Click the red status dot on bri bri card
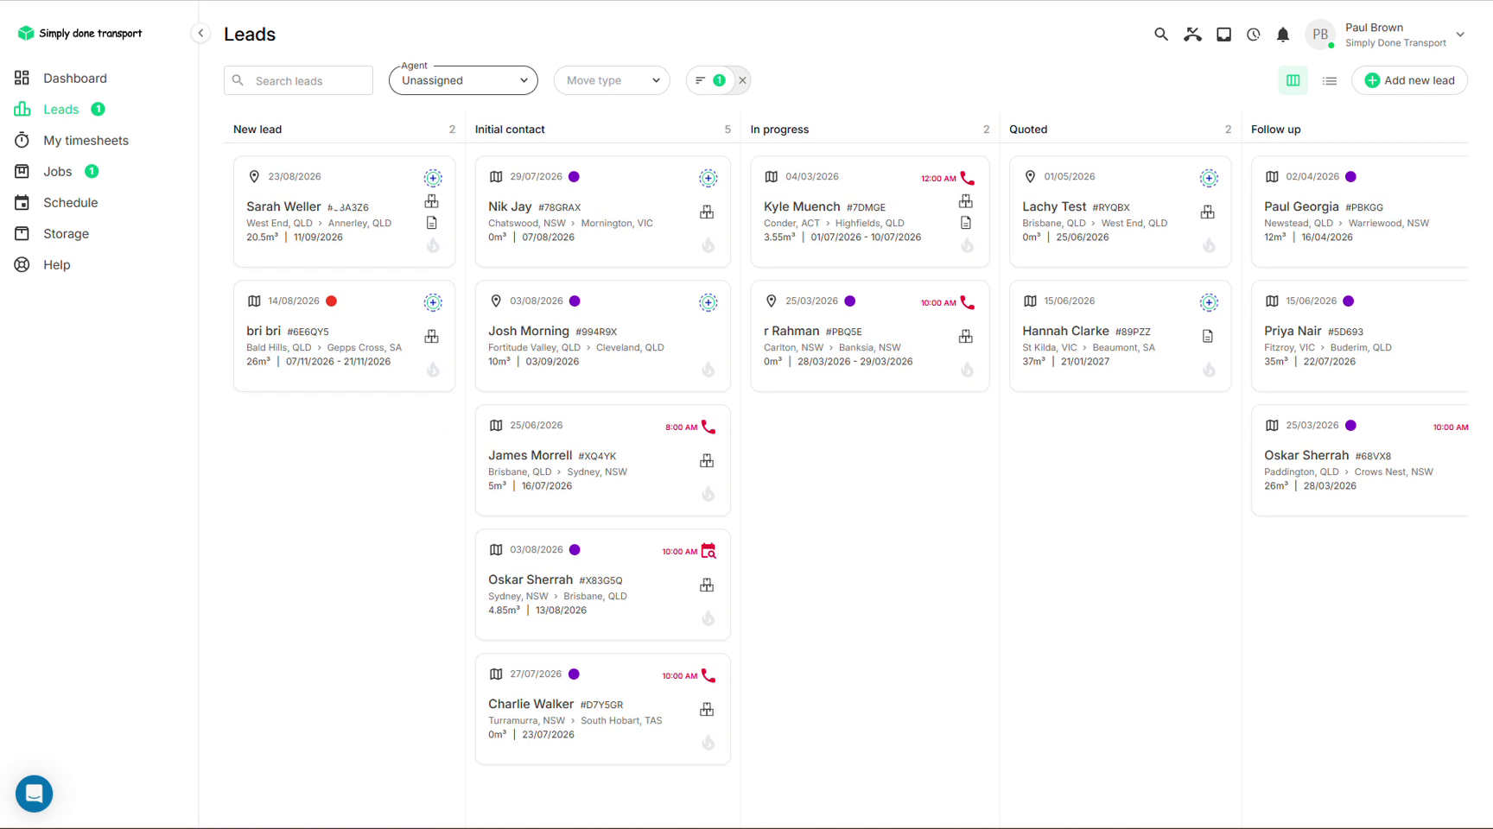The height and width of the screenshot is (829, 1493). (332, 301)
